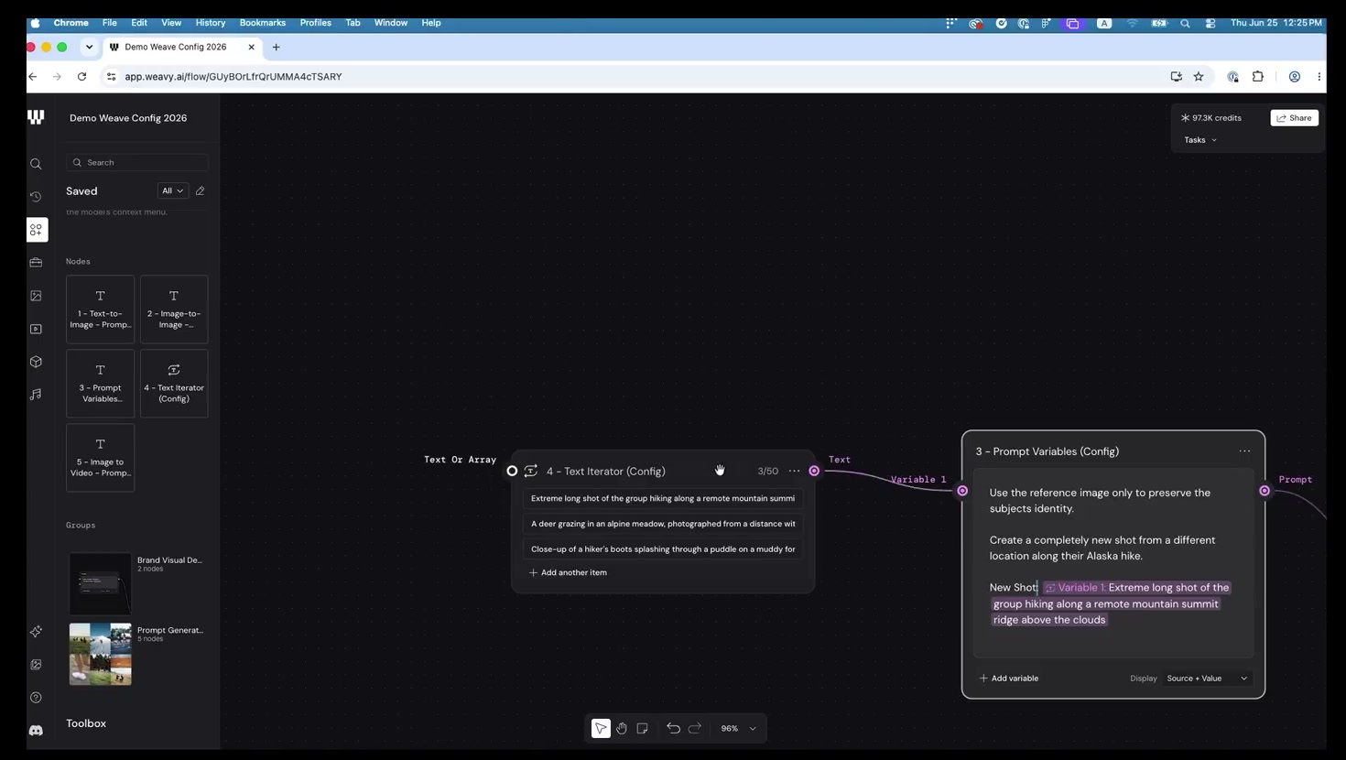Click the Variable 1 input port
This screenshot has width=1346, height=760.
(962, 491)
